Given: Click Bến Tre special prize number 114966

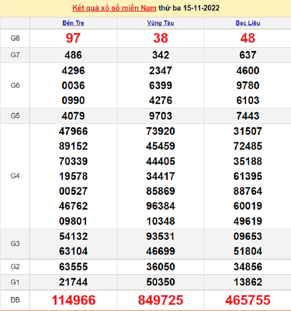Looking at the screenshot, I should [x=73, y=300].
